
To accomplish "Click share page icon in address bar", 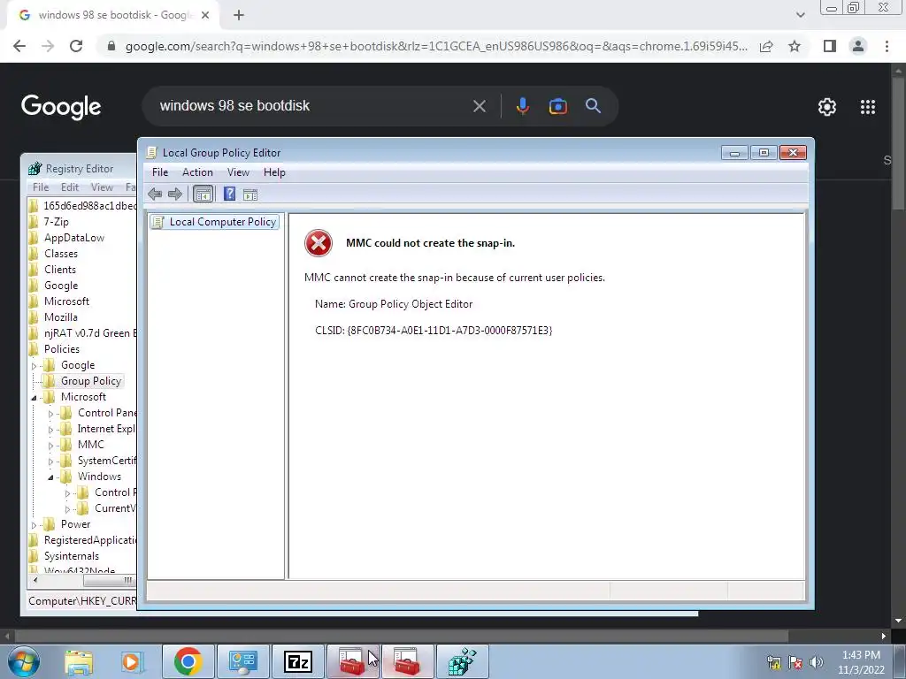I will coord(766,46).
